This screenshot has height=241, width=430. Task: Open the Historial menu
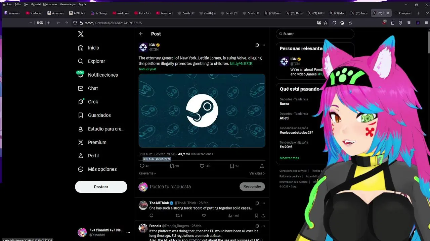(x=36, y=4)
